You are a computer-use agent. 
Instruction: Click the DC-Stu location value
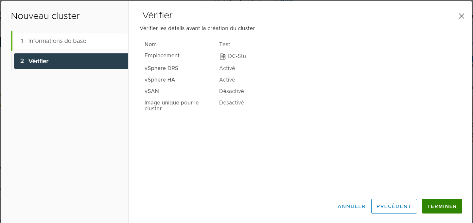pos(237,56)
